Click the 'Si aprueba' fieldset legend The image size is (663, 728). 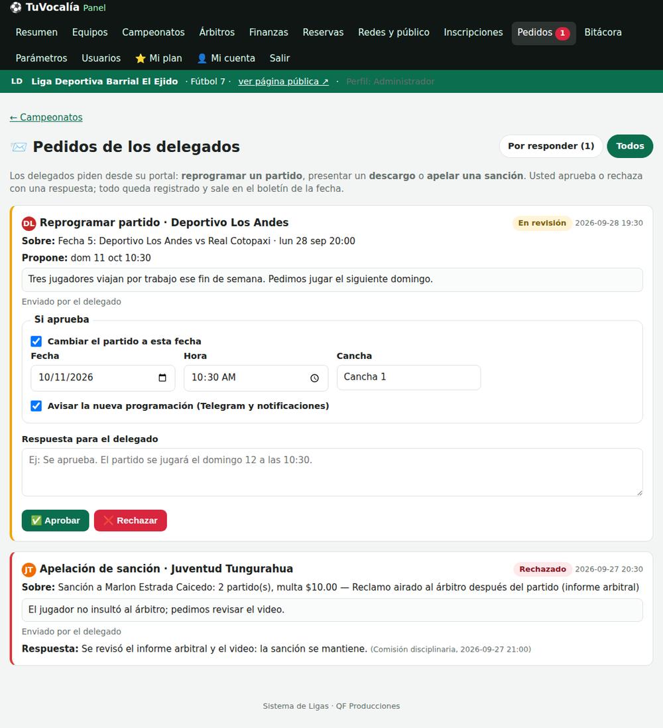[62, 319]
